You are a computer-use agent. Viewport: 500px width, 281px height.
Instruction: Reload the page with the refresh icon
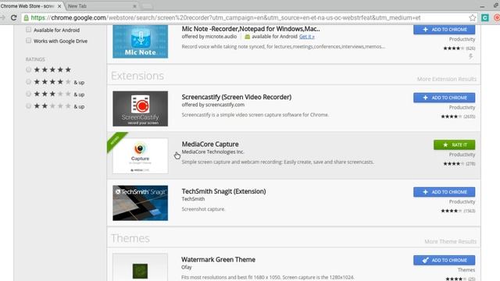[14, 18]
